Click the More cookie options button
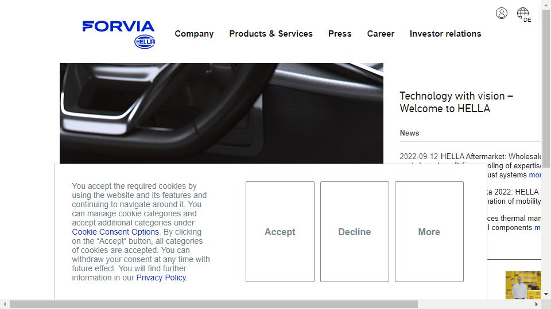 (429, 232)
